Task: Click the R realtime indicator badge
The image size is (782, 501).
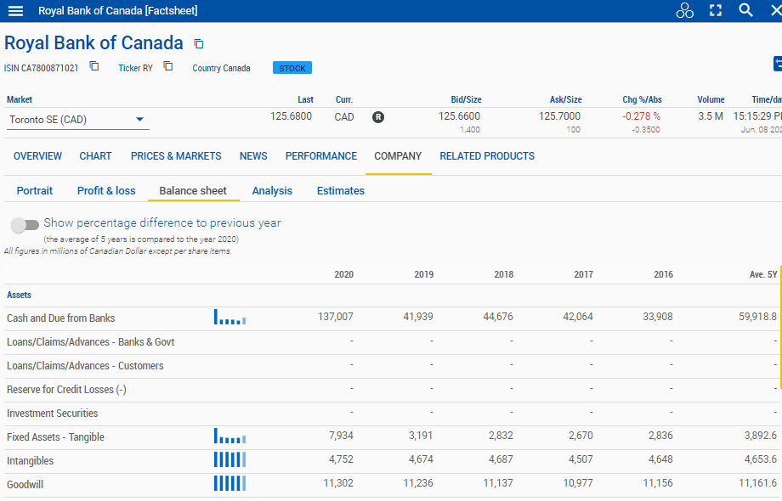Action: (378, 117)
